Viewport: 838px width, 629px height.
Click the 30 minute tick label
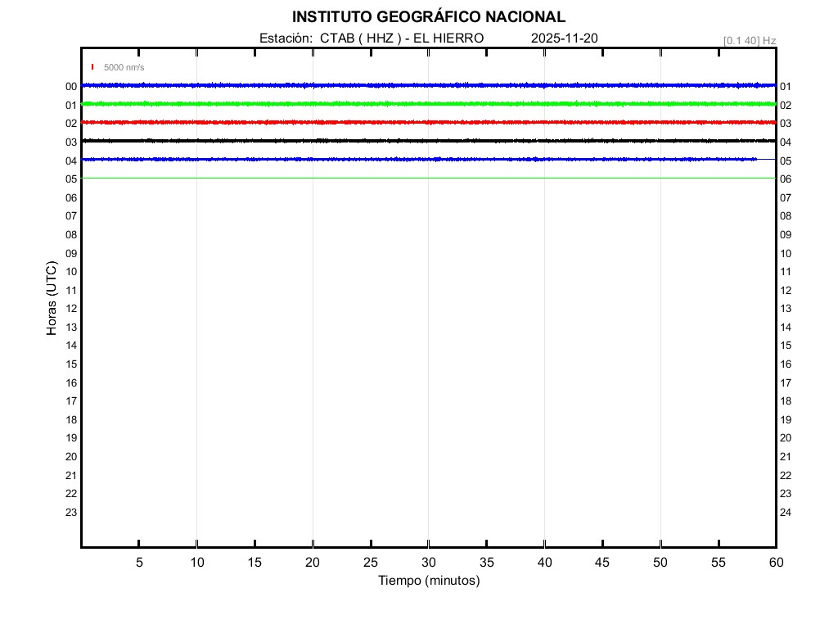click(428, 562)
